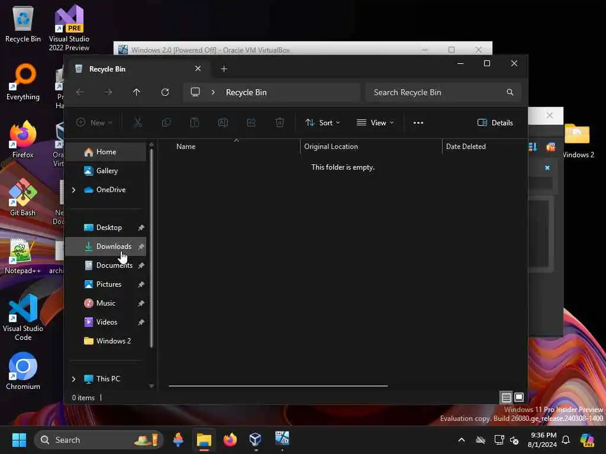Open Music in navigation pane
The height and width of the screenshot is (454, 606).
pyautogui.click(x=106, y=303)
